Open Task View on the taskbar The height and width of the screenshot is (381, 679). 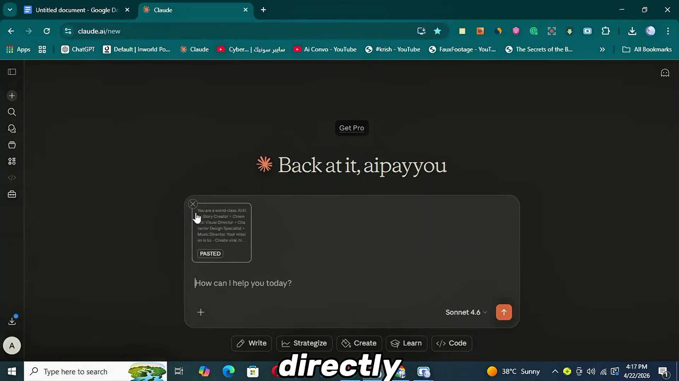(x=179, y=371)
